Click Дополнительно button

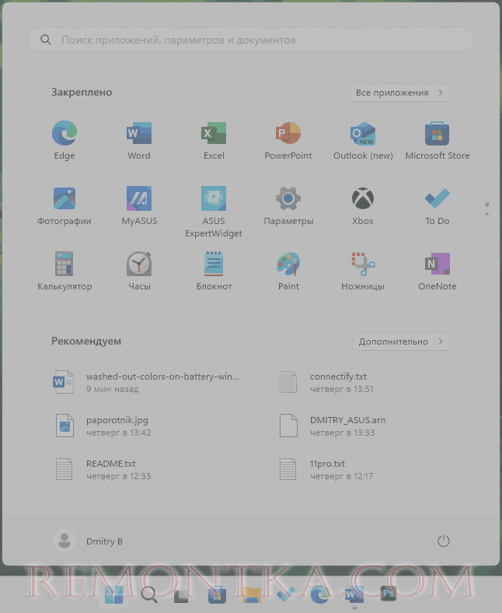click(401, 342)
